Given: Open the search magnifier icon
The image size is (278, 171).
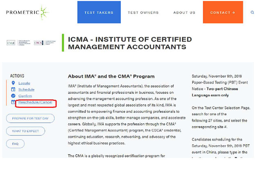Looking at the screenshot, I should click(x=252, y=13).
